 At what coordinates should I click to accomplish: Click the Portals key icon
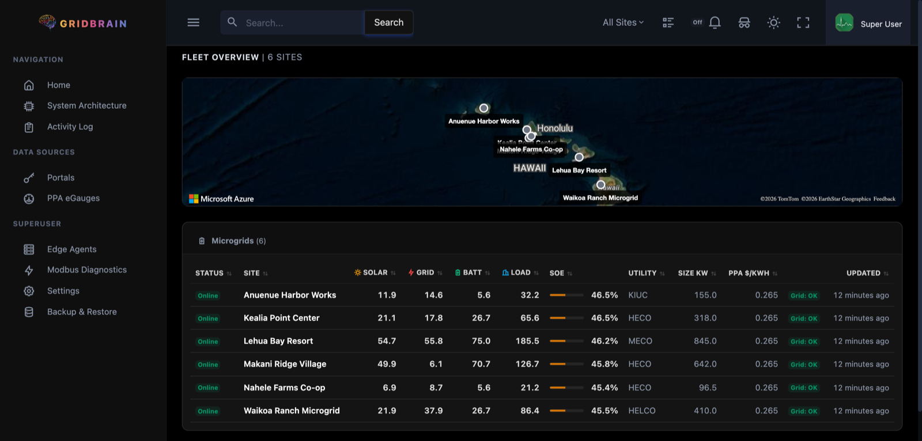(x=29, y=178)
